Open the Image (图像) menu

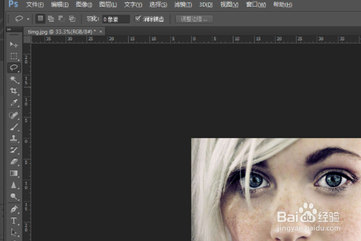(x=84, y=5)
